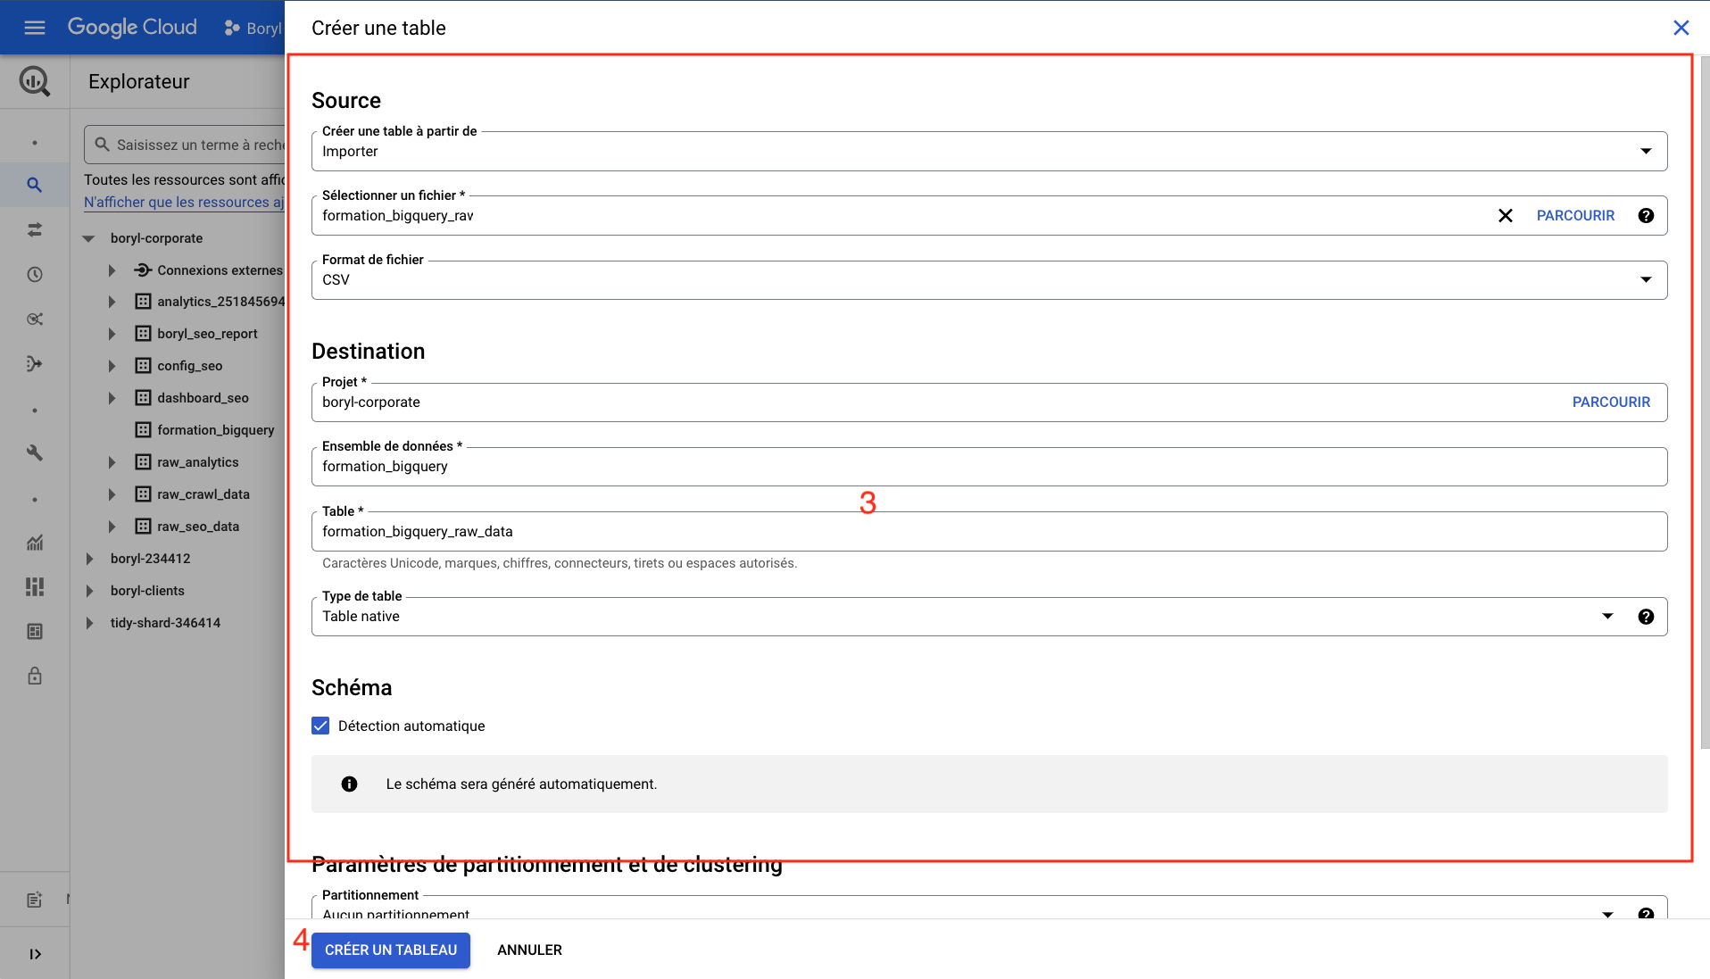Open the monitoring chart icon
The image size is (1710, 979).
coord(35,543)
